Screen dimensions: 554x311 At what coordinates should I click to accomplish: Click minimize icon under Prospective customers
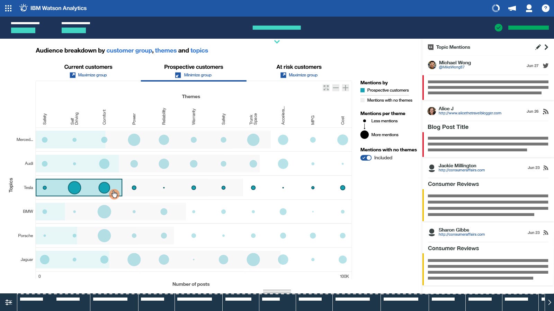tap(178, 75)
